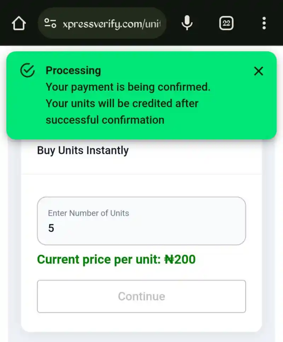Go to the browser home page
Screen dimensions: 283x342
point(19,23)
